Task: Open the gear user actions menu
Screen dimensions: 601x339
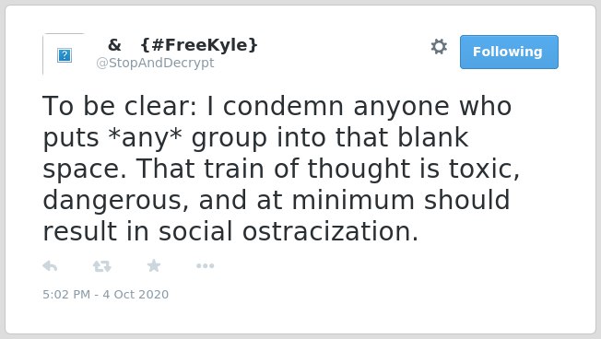Action: 439,47
